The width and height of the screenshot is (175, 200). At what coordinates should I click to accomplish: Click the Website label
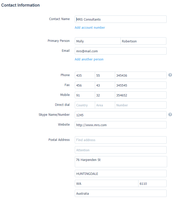coord(64,124)
